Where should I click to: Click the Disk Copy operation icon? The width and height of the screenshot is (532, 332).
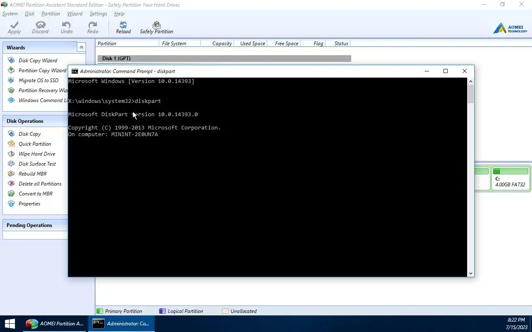(x=11, y=134)
